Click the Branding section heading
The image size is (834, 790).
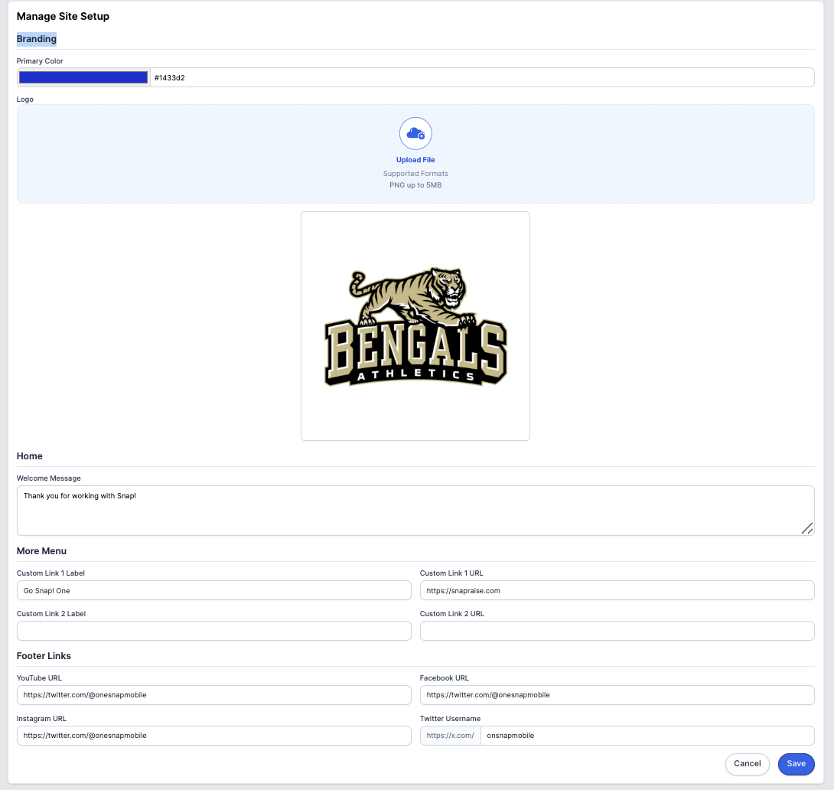36,38
